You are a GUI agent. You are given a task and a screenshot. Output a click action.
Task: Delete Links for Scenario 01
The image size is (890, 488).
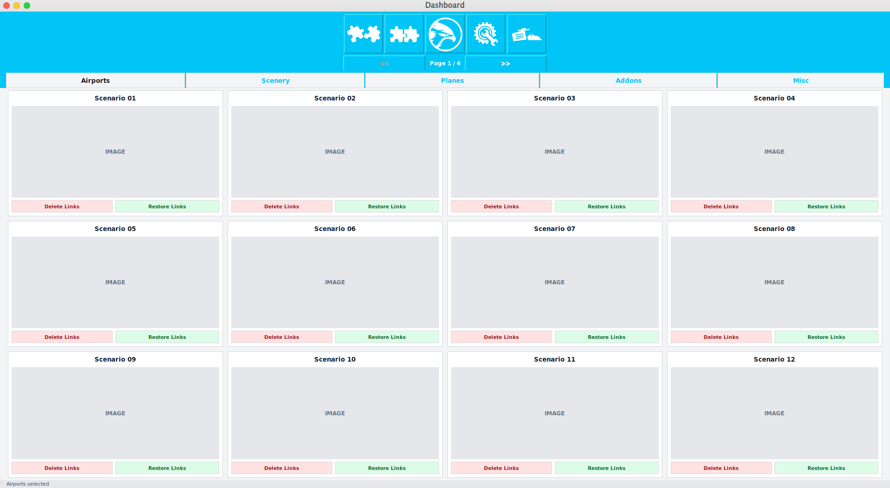[62, 206]
